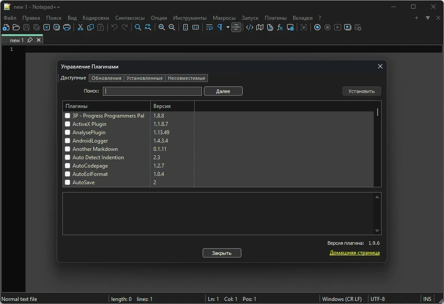Open Find via magnifier toolbar icon
Image resolution: width=444 pixels, height=304 pixels.
(x=138, y=27)
